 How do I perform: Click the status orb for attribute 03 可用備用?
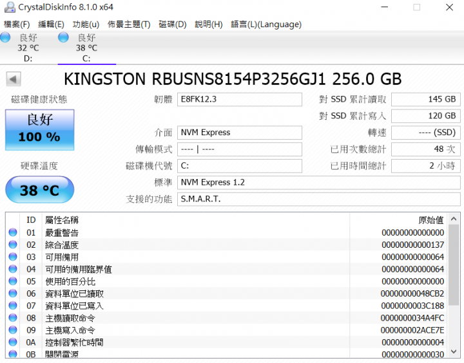pyautogui.click(x=13, y=257)
